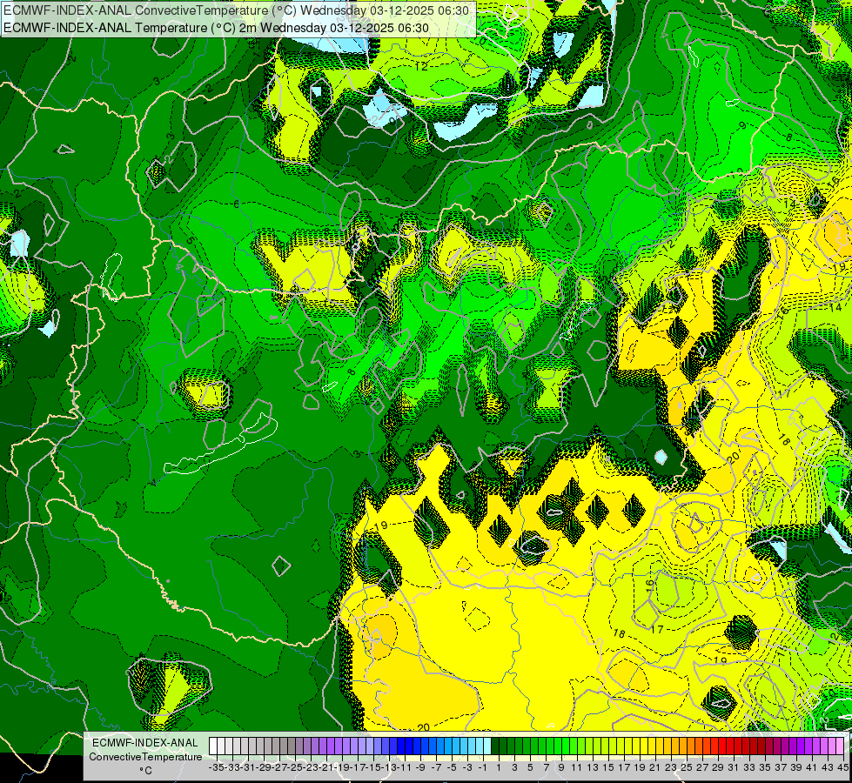Screen dimensions: 852x783
Task: Click the ConvectiveTemperature legend label
Action: click(145, 756)
